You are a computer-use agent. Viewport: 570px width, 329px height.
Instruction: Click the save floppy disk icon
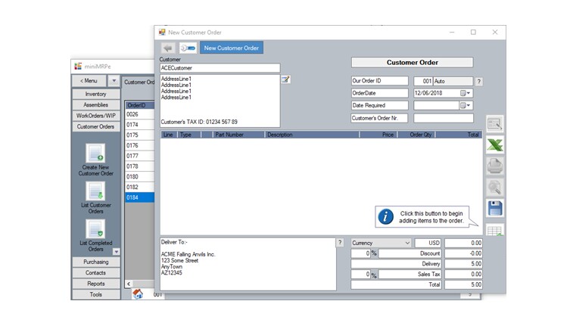coord(495,208)
